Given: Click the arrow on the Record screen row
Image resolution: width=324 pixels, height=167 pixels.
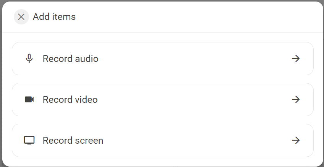Looking at the screenshot, I should (x=296, y=140).
